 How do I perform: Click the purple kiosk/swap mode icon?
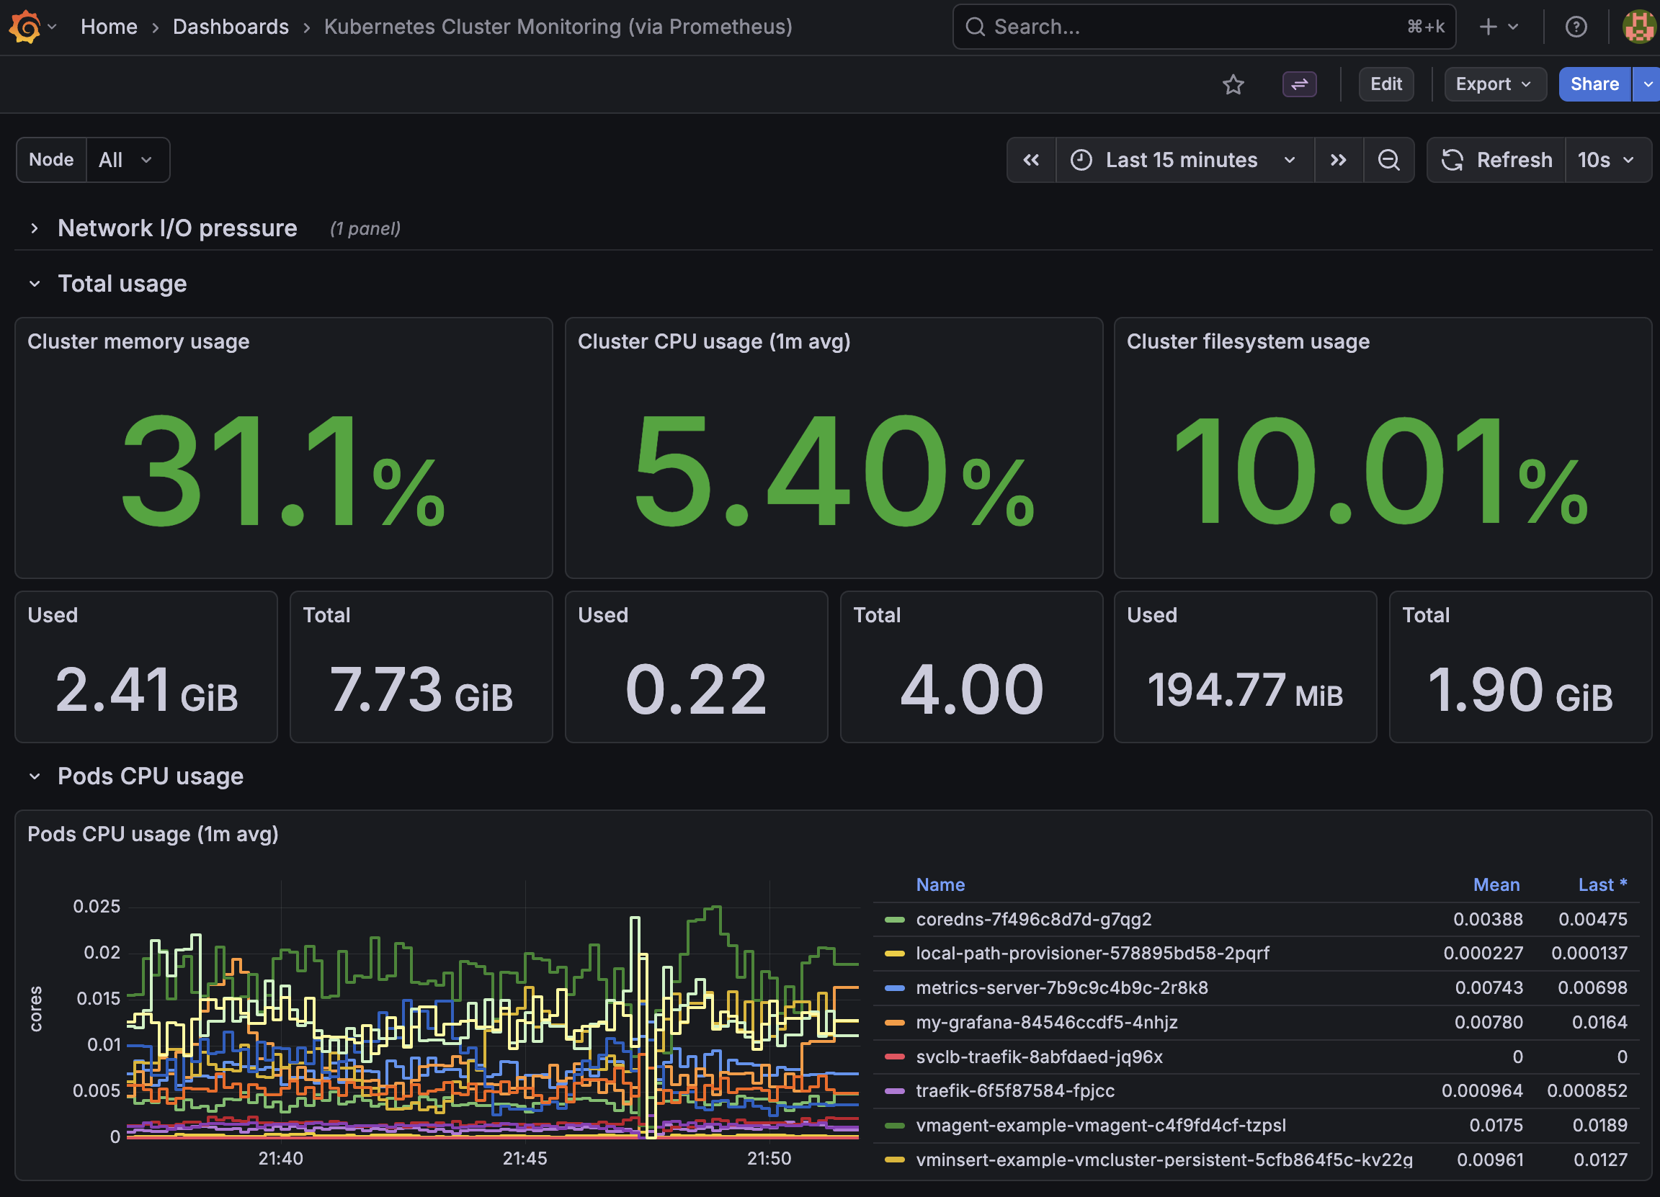coord(1299,84)
